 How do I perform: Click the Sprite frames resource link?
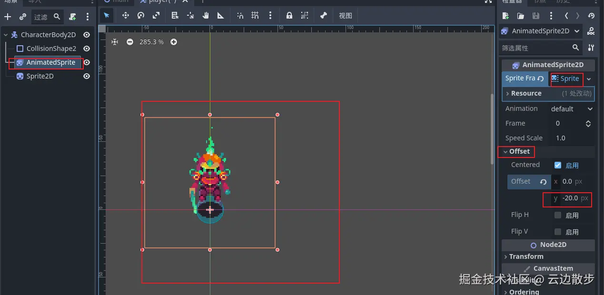pyautogui.click(x=565, y=79)
